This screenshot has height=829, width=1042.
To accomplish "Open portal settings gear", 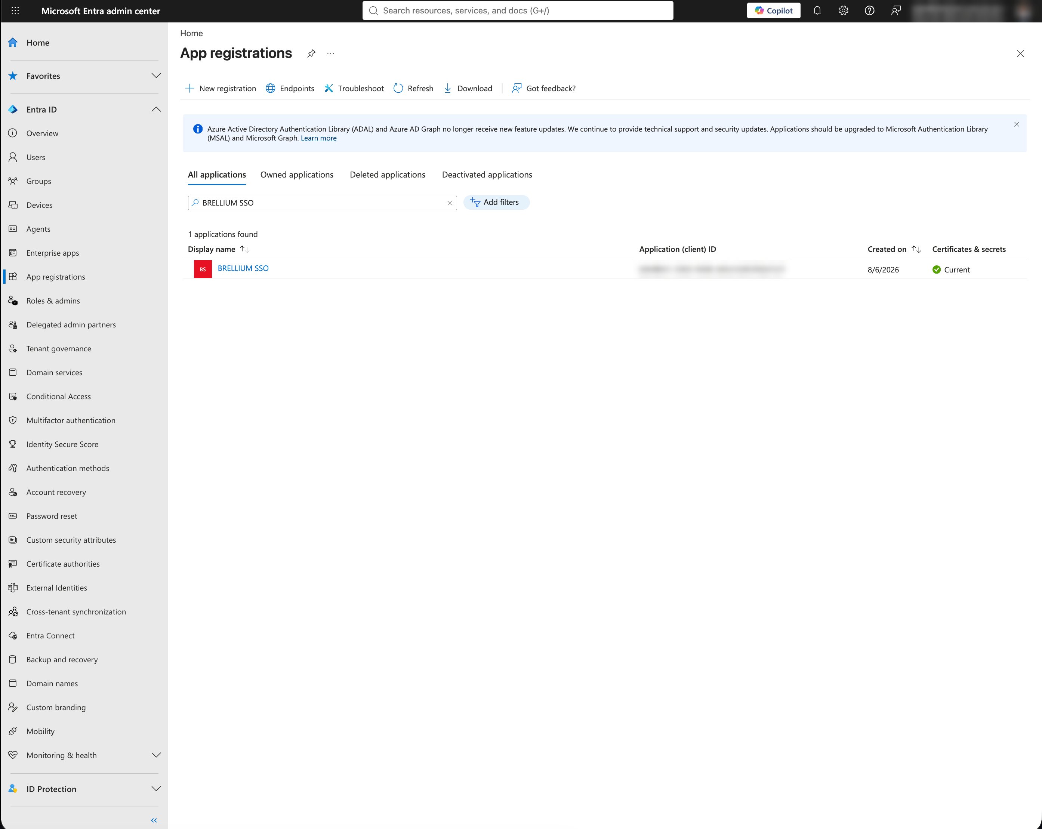I will (844, 10).
